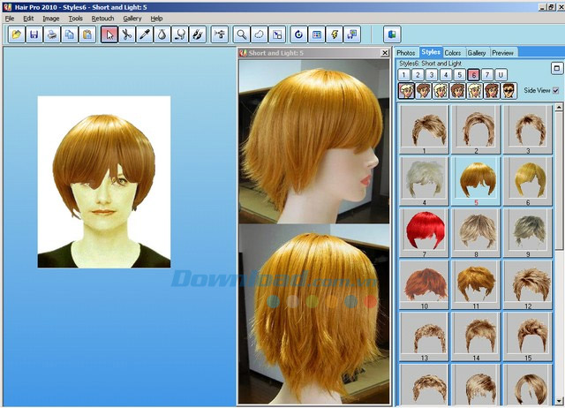Pick hairstyle thumbnail number 13

(424, 336)
